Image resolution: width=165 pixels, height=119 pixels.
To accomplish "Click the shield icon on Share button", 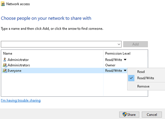I will tap(125, 114).
